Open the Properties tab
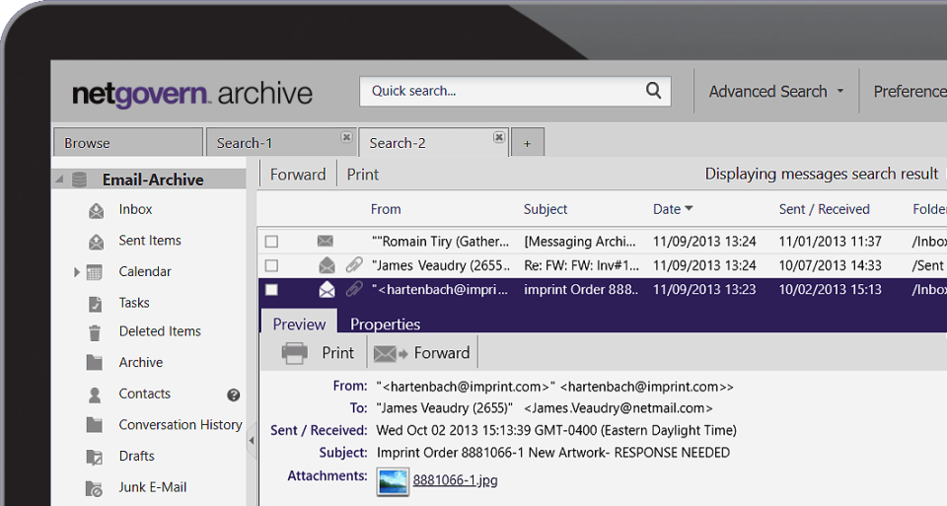This screenshot has height=506, width=947. coord(386,324)
